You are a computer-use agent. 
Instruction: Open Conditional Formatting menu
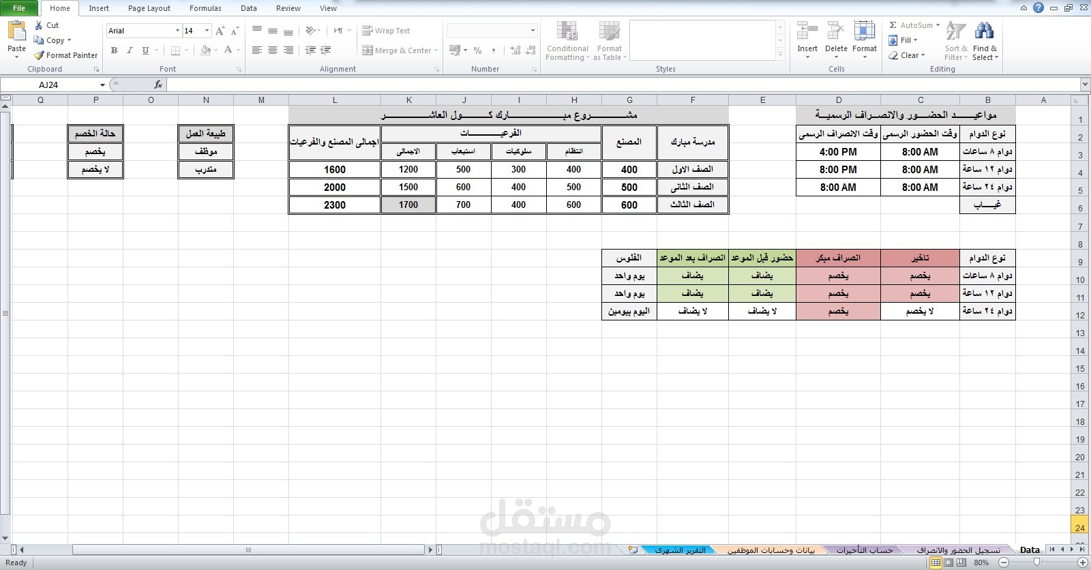567,41
